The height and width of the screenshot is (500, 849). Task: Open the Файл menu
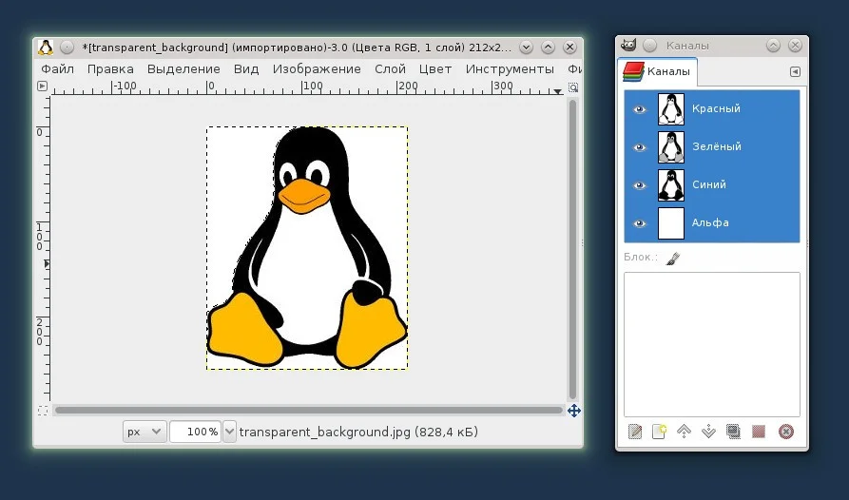click(57, 69)
